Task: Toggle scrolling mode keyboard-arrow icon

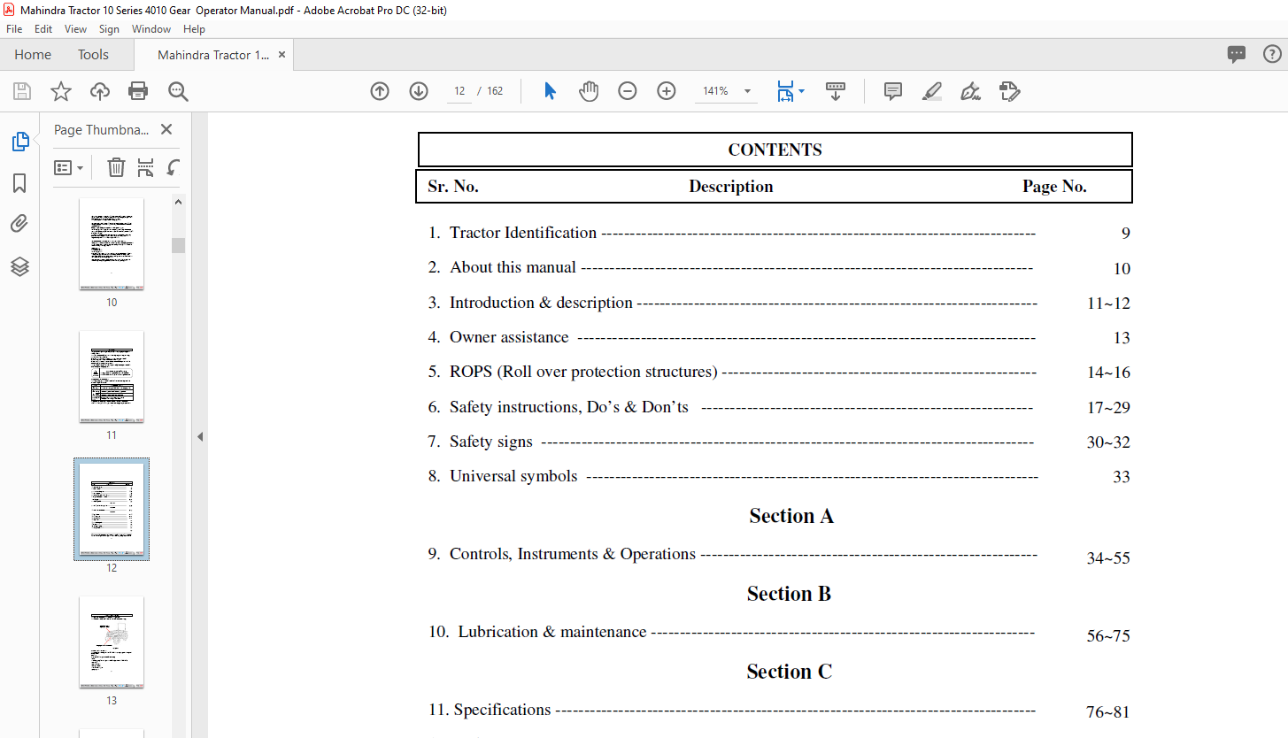Action: pyautogui.click(x=836, y=91)
